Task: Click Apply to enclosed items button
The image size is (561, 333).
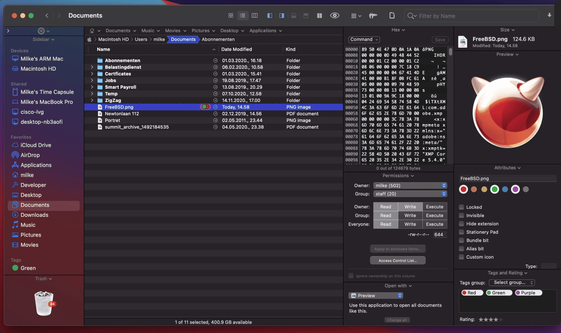Action: pos(398,249)
